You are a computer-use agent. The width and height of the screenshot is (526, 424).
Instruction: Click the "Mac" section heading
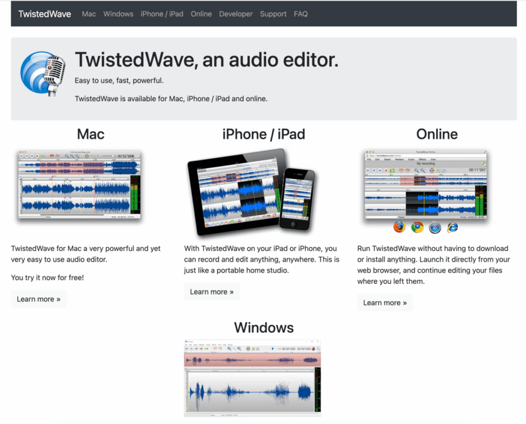(90, 134)
